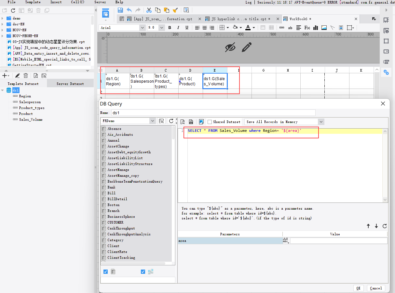The image size is (395, 293).
Task: Open the add dataset plus dropdown
Action: click(6, 76)
